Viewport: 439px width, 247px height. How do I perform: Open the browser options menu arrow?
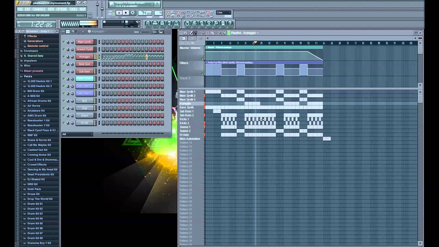(x=16, y=31)
